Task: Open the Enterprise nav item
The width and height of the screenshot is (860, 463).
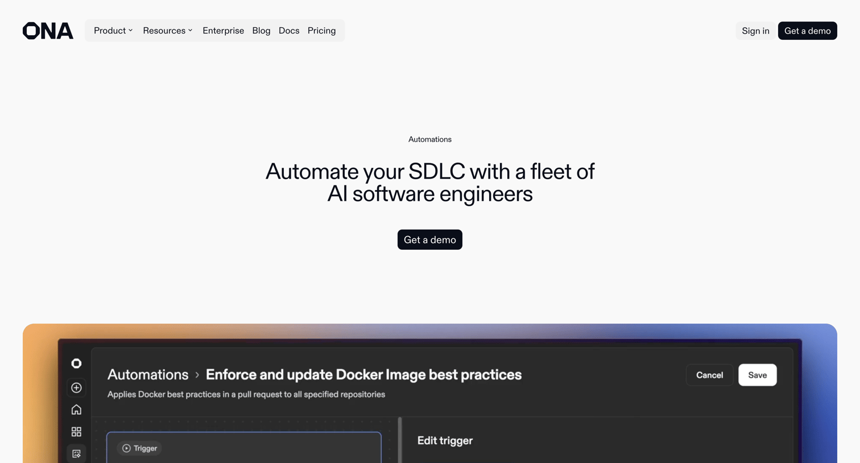Action: 223,31
